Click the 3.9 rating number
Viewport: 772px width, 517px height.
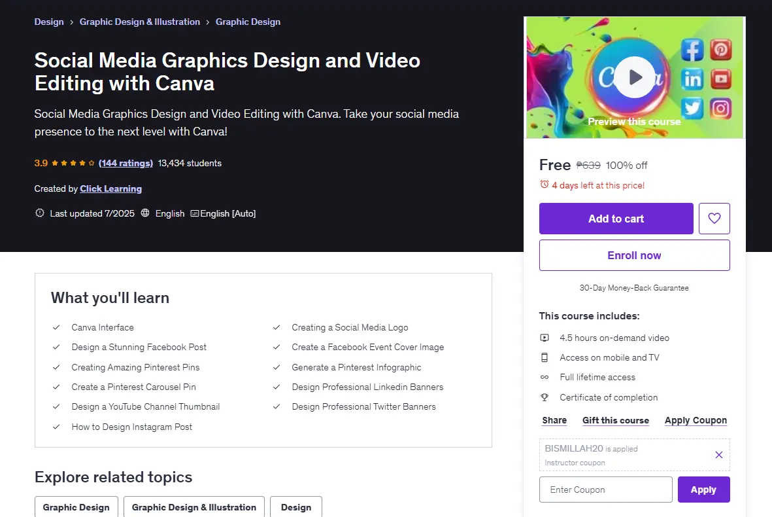pos(41,163)
